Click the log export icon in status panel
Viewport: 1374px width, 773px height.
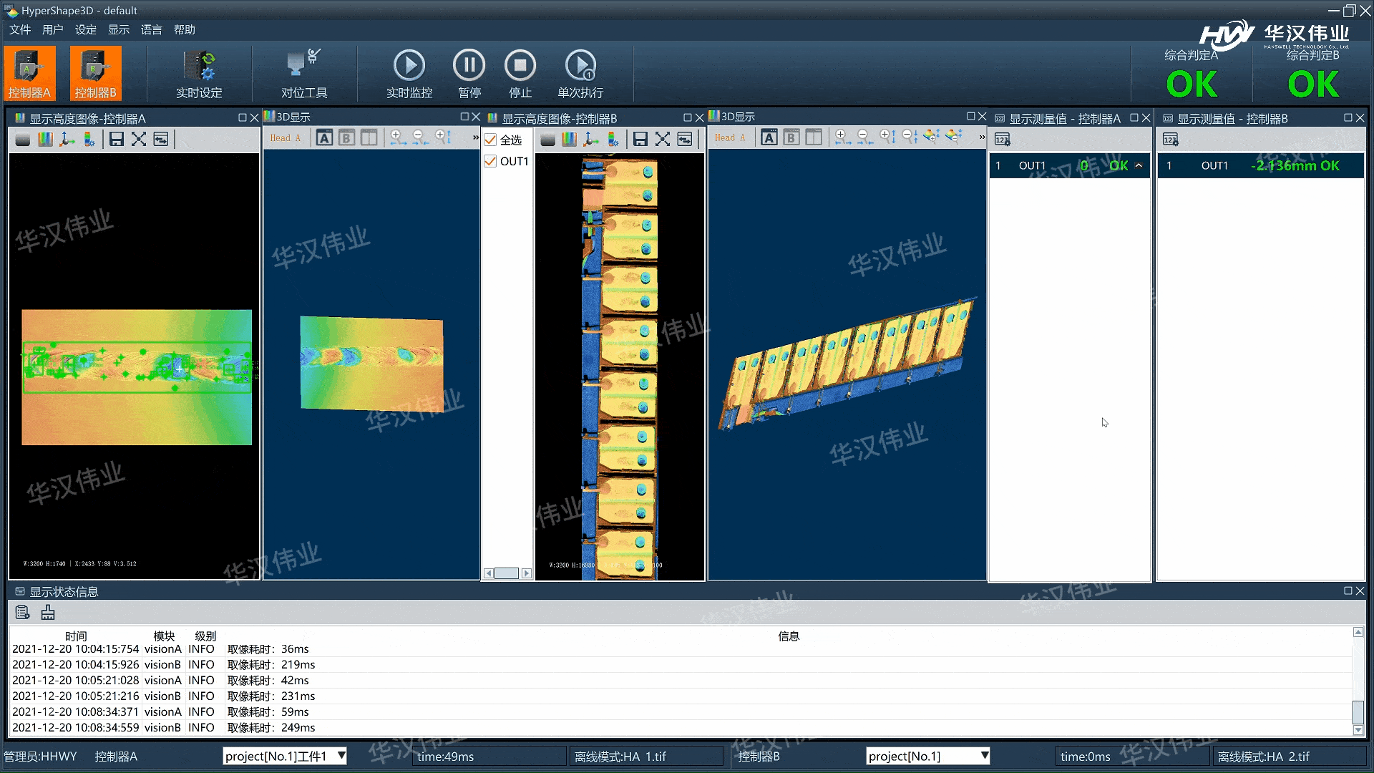coord(23,613)
